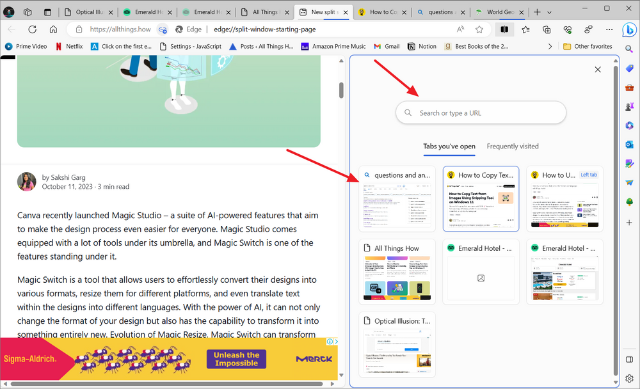Toggle the favorite star for this page
Image resolution: width=640 pixels, height=389 pixels.
coord(478,29)
